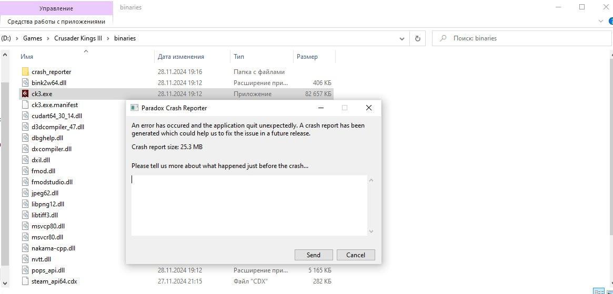Click the '5 165 КБ' size cell
This screenshot has height=294, width=613.
[x=319, y=270]
